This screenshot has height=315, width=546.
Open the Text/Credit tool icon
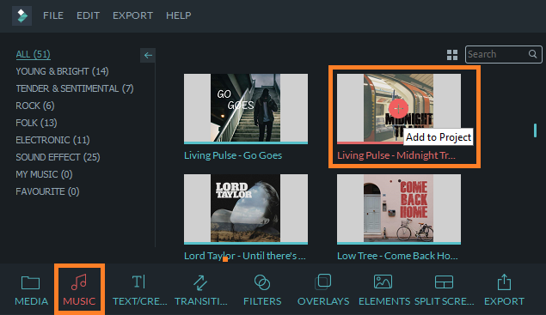click(x=138, y=282)
